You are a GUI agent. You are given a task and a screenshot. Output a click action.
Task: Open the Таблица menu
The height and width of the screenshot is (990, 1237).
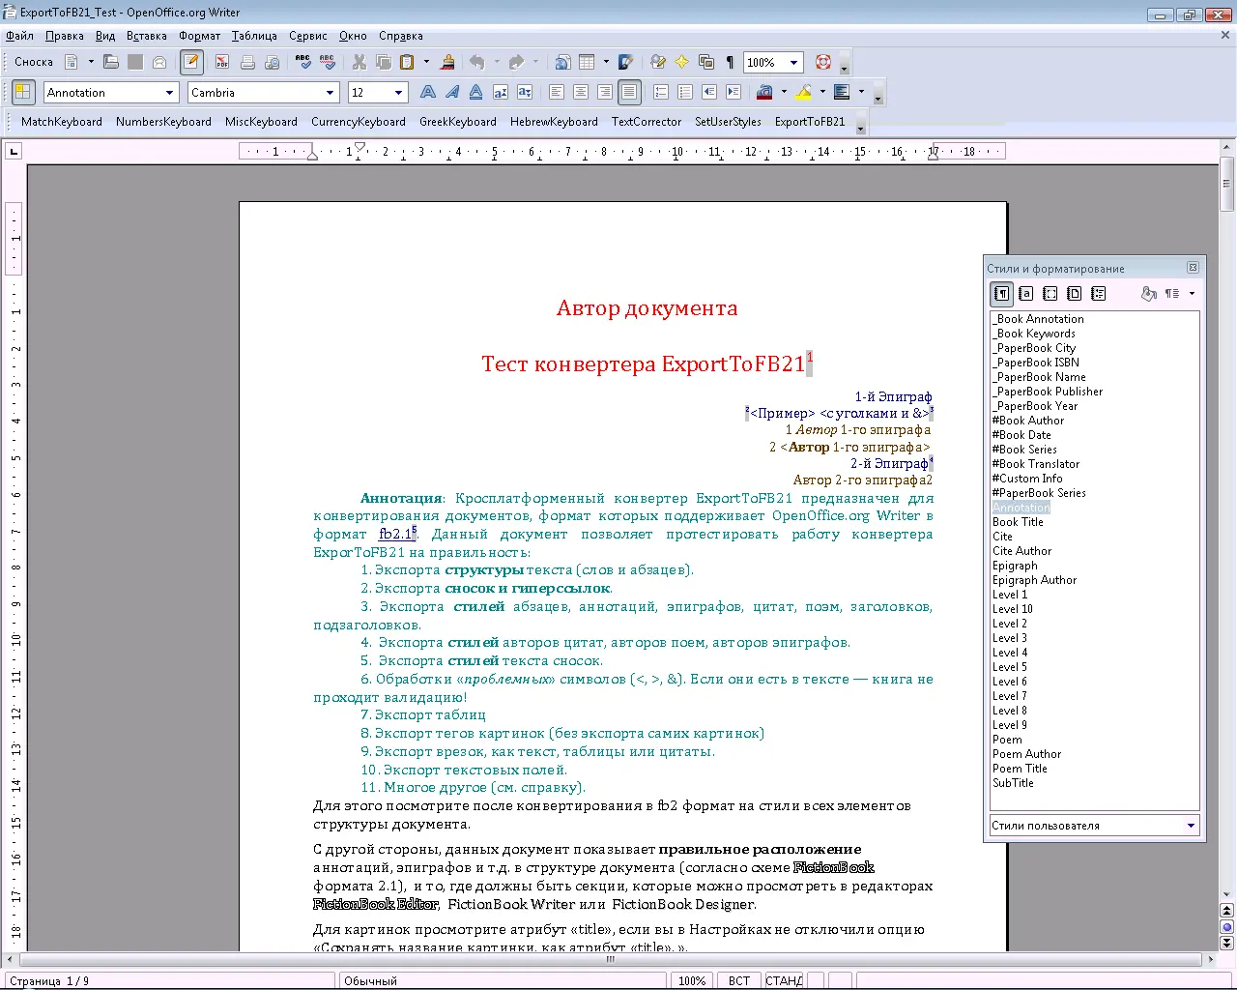tap(254, 36)
